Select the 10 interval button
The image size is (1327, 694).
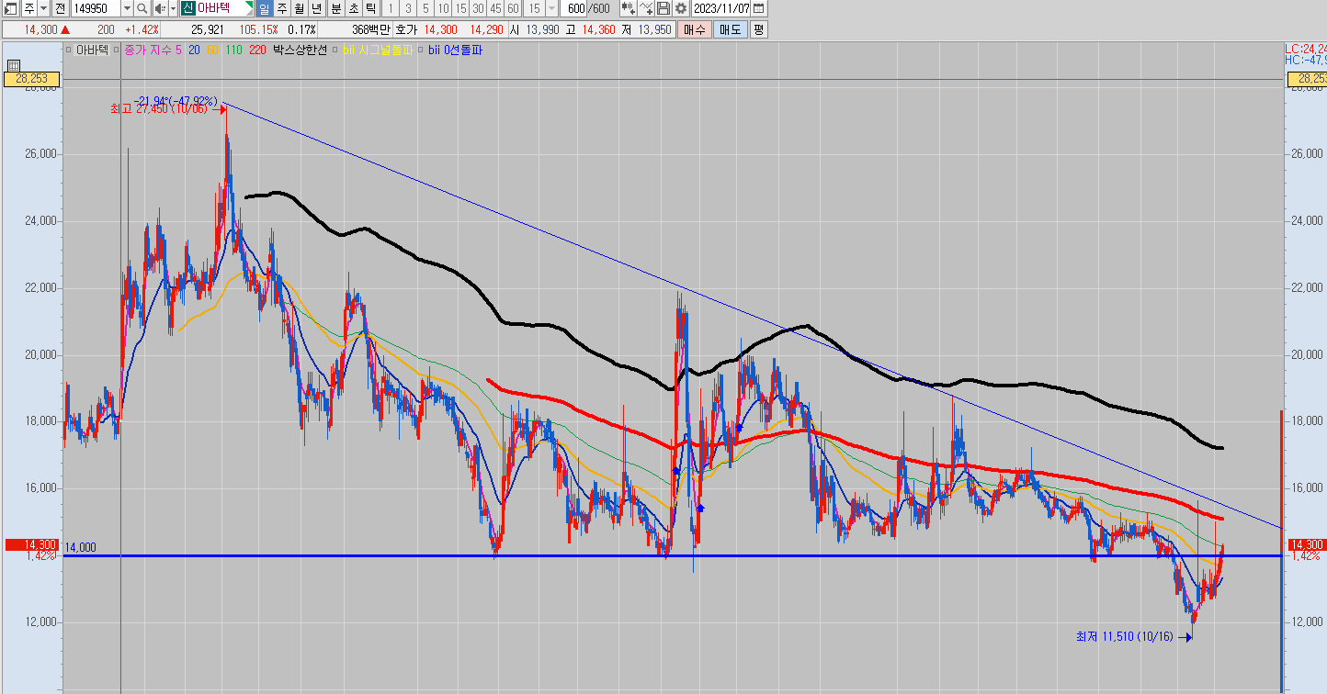(x=443, y=8)
